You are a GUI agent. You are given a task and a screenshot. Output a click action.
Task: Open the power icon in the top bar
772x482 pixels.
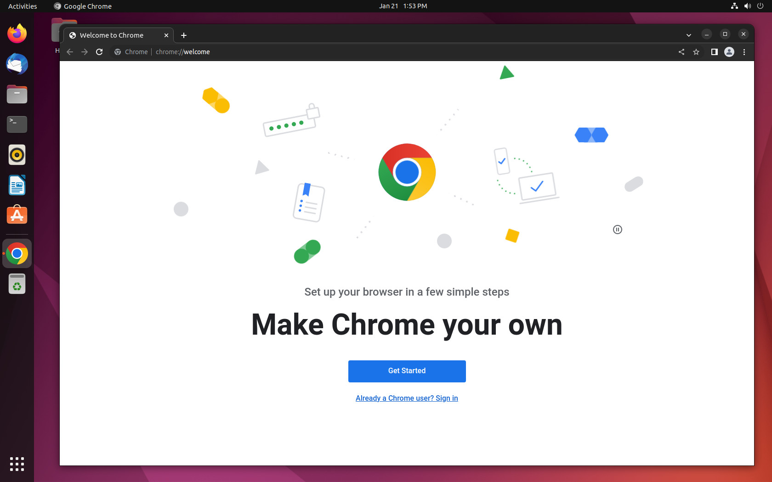(761, 6)
